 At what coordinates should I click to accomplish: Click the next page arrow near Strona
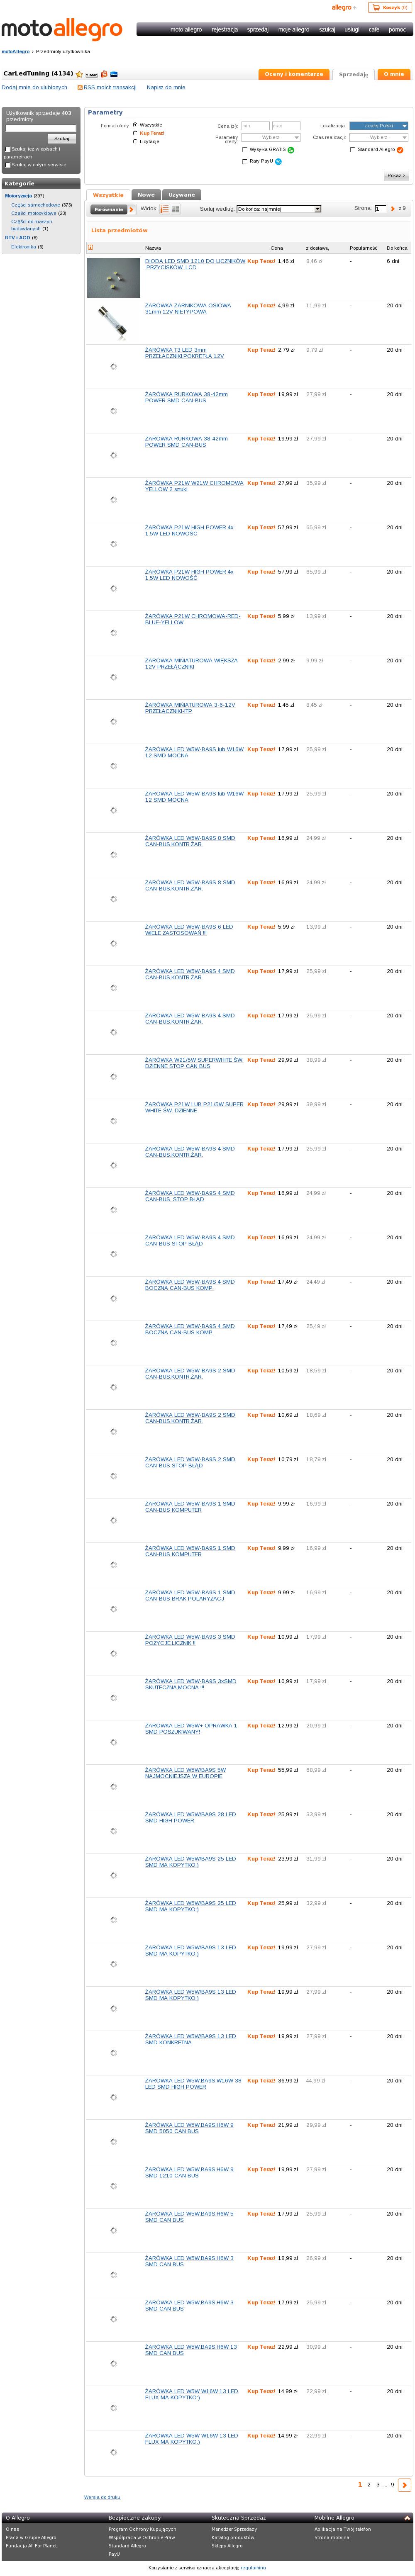point(392,209)
